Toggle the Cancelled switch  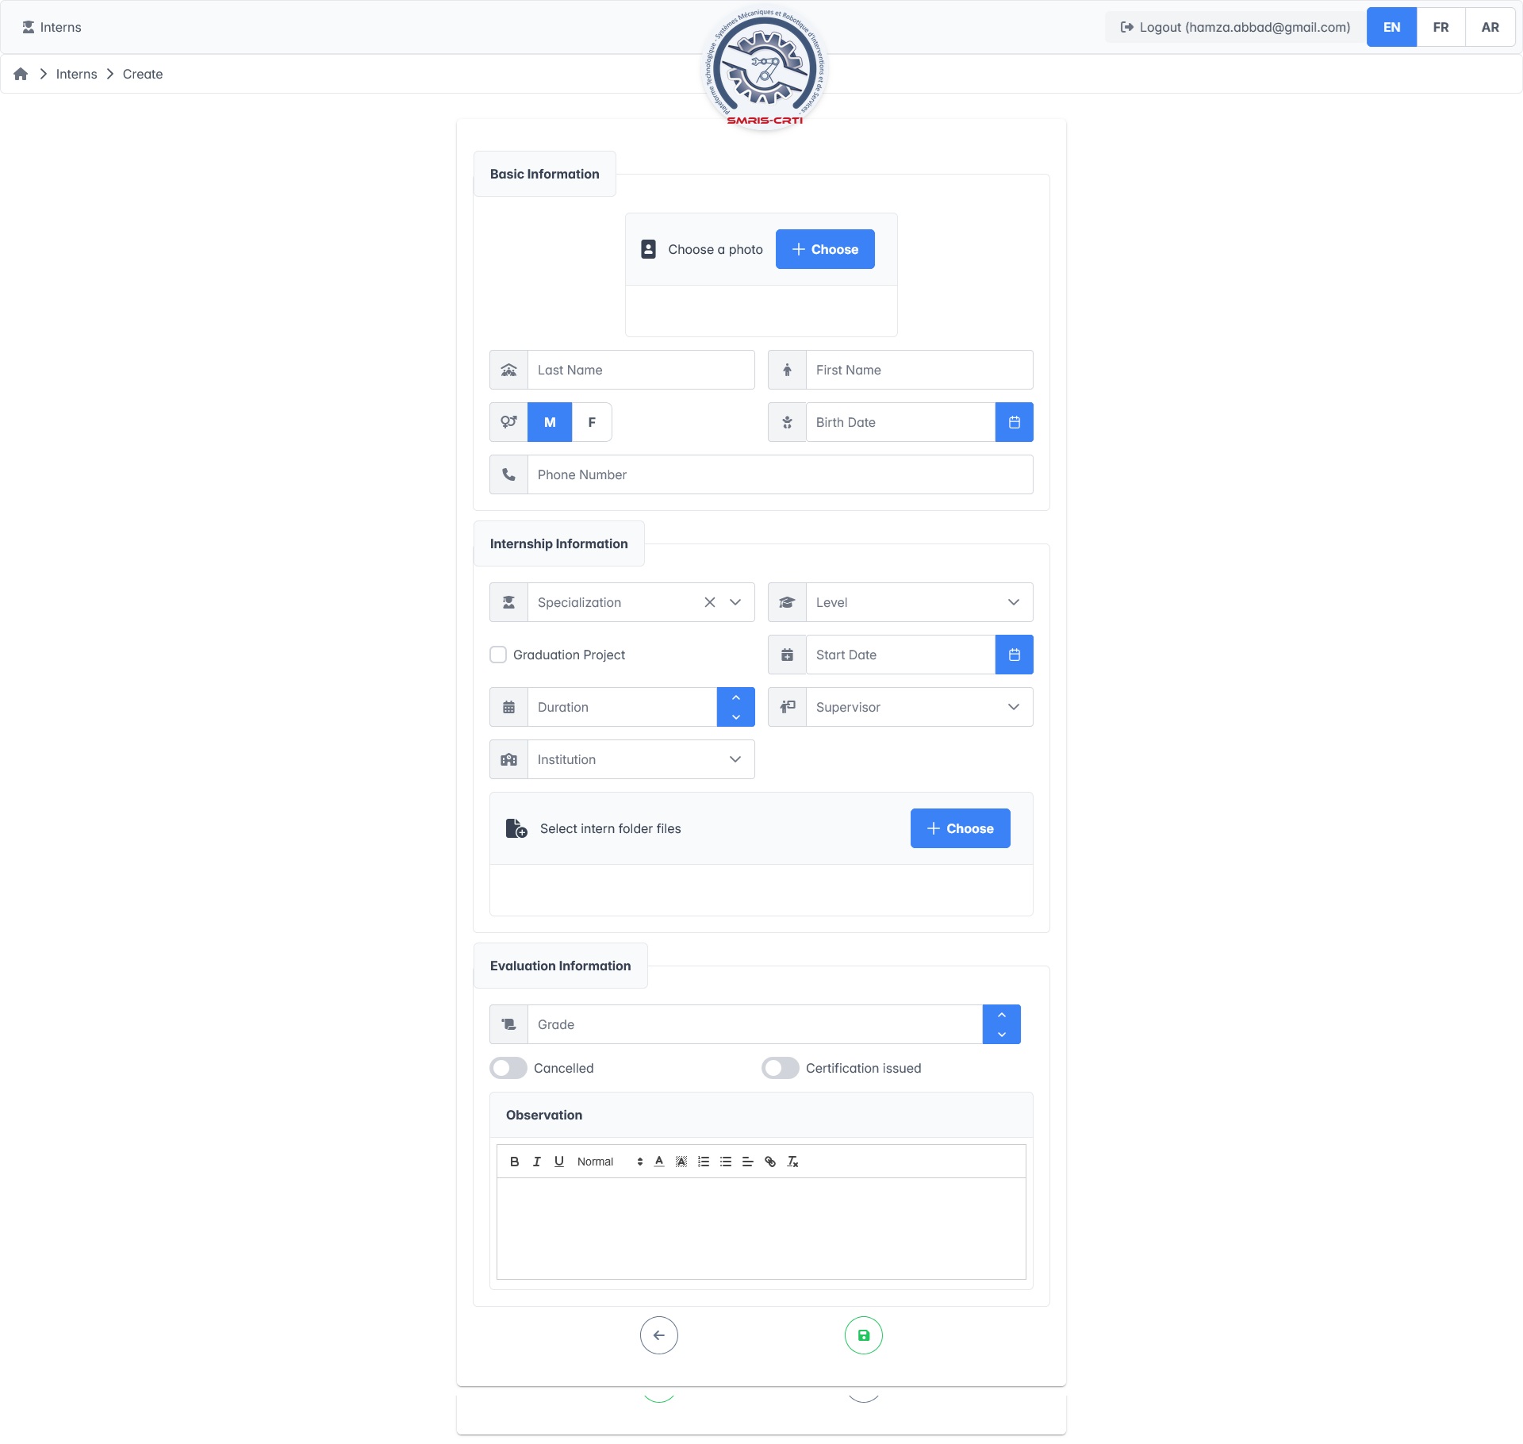508,1068
